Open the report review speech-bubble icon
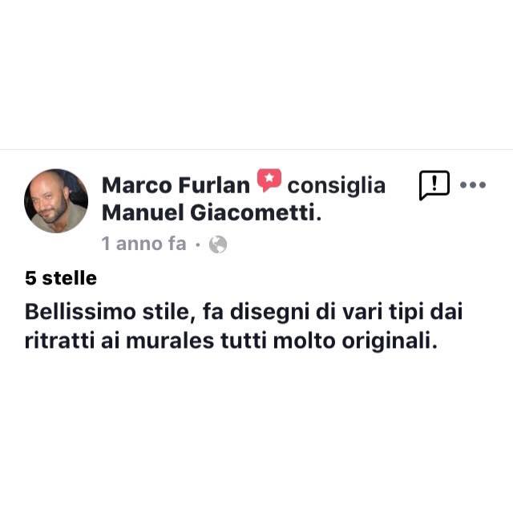The width and height of the screenshot is (513, 513). pyautogui.click(x=434, y=185)
